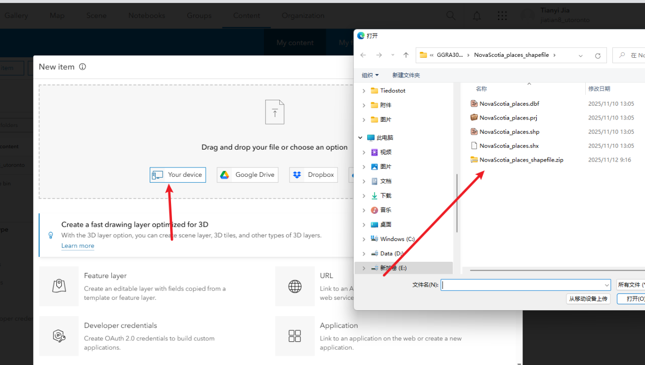645x365 pixels.
Task: Open the Groups tab in ArcGIS header
Action: point(199,15)
